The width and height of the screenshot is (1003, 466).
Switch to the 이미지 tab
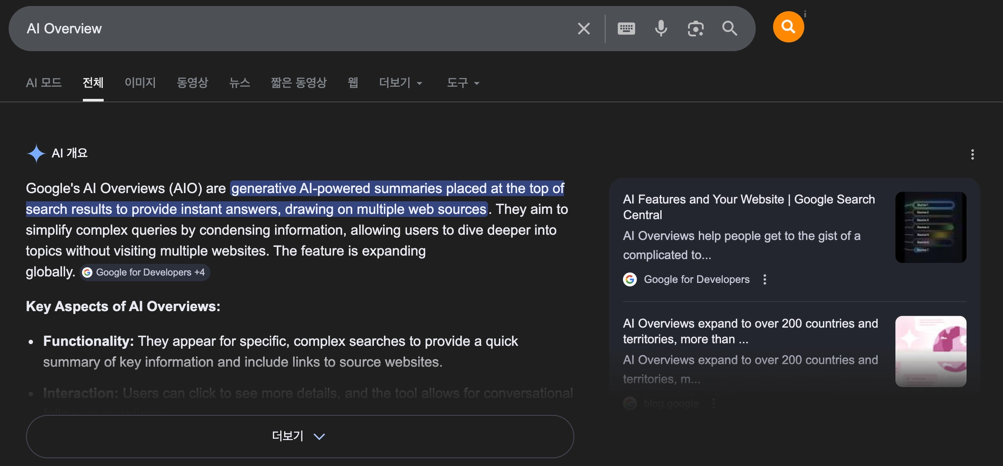140,83
